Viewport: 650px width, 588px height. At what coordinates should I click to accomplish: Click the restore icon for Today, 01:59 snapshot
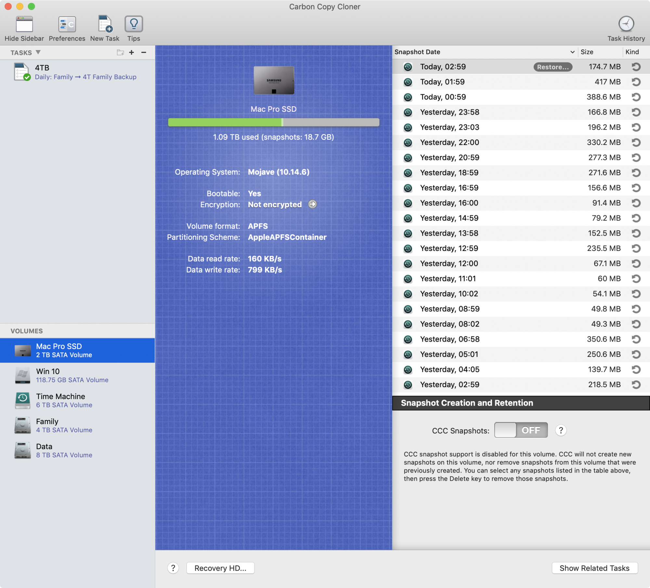(x=636, y=82)
